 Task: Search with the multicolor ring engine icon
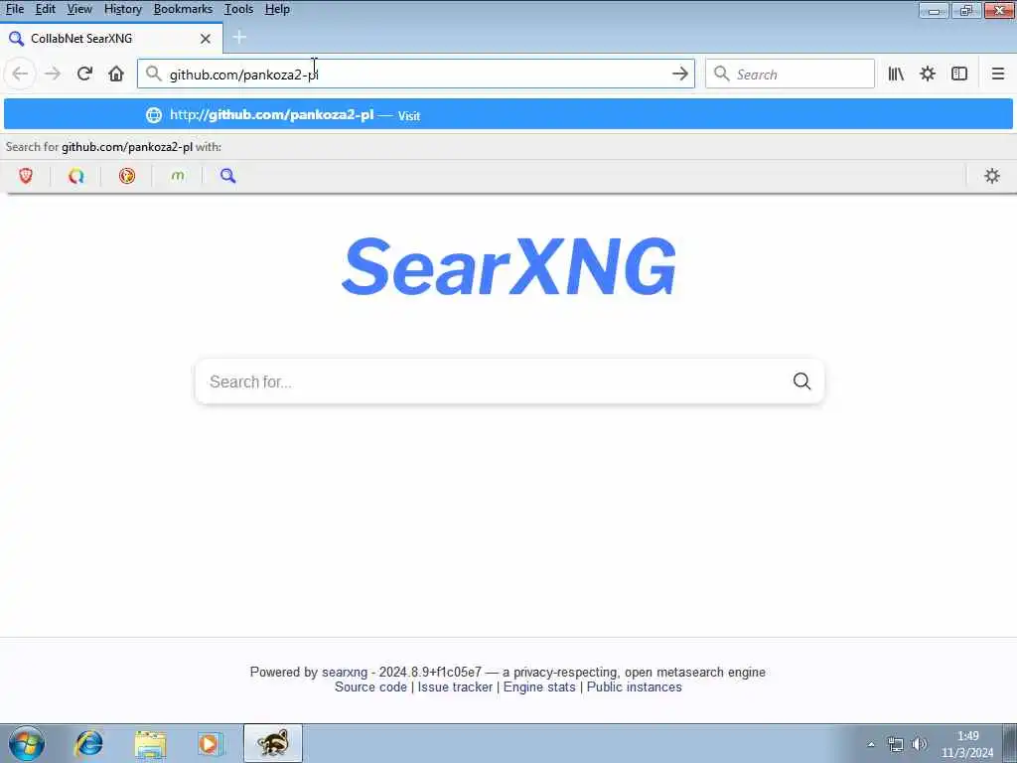tap(76, 176)
